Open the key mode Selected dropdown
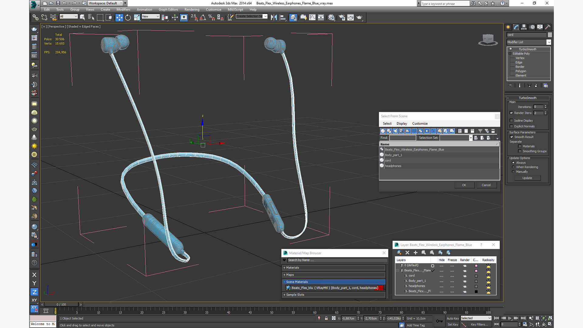 point(476,318)
